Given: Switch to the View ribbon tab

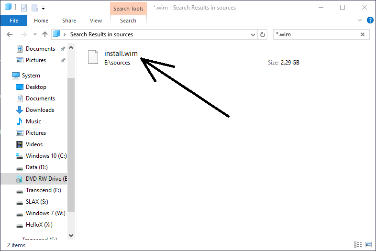Looking at the screenshot, I should coord(96,21).
